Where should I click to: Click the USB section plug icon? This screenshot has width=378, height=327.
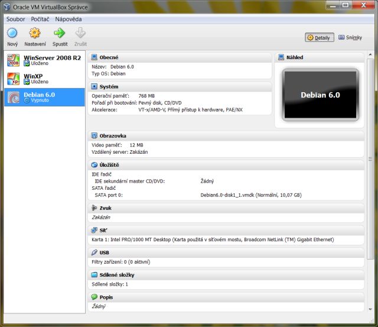pos(94,252)
